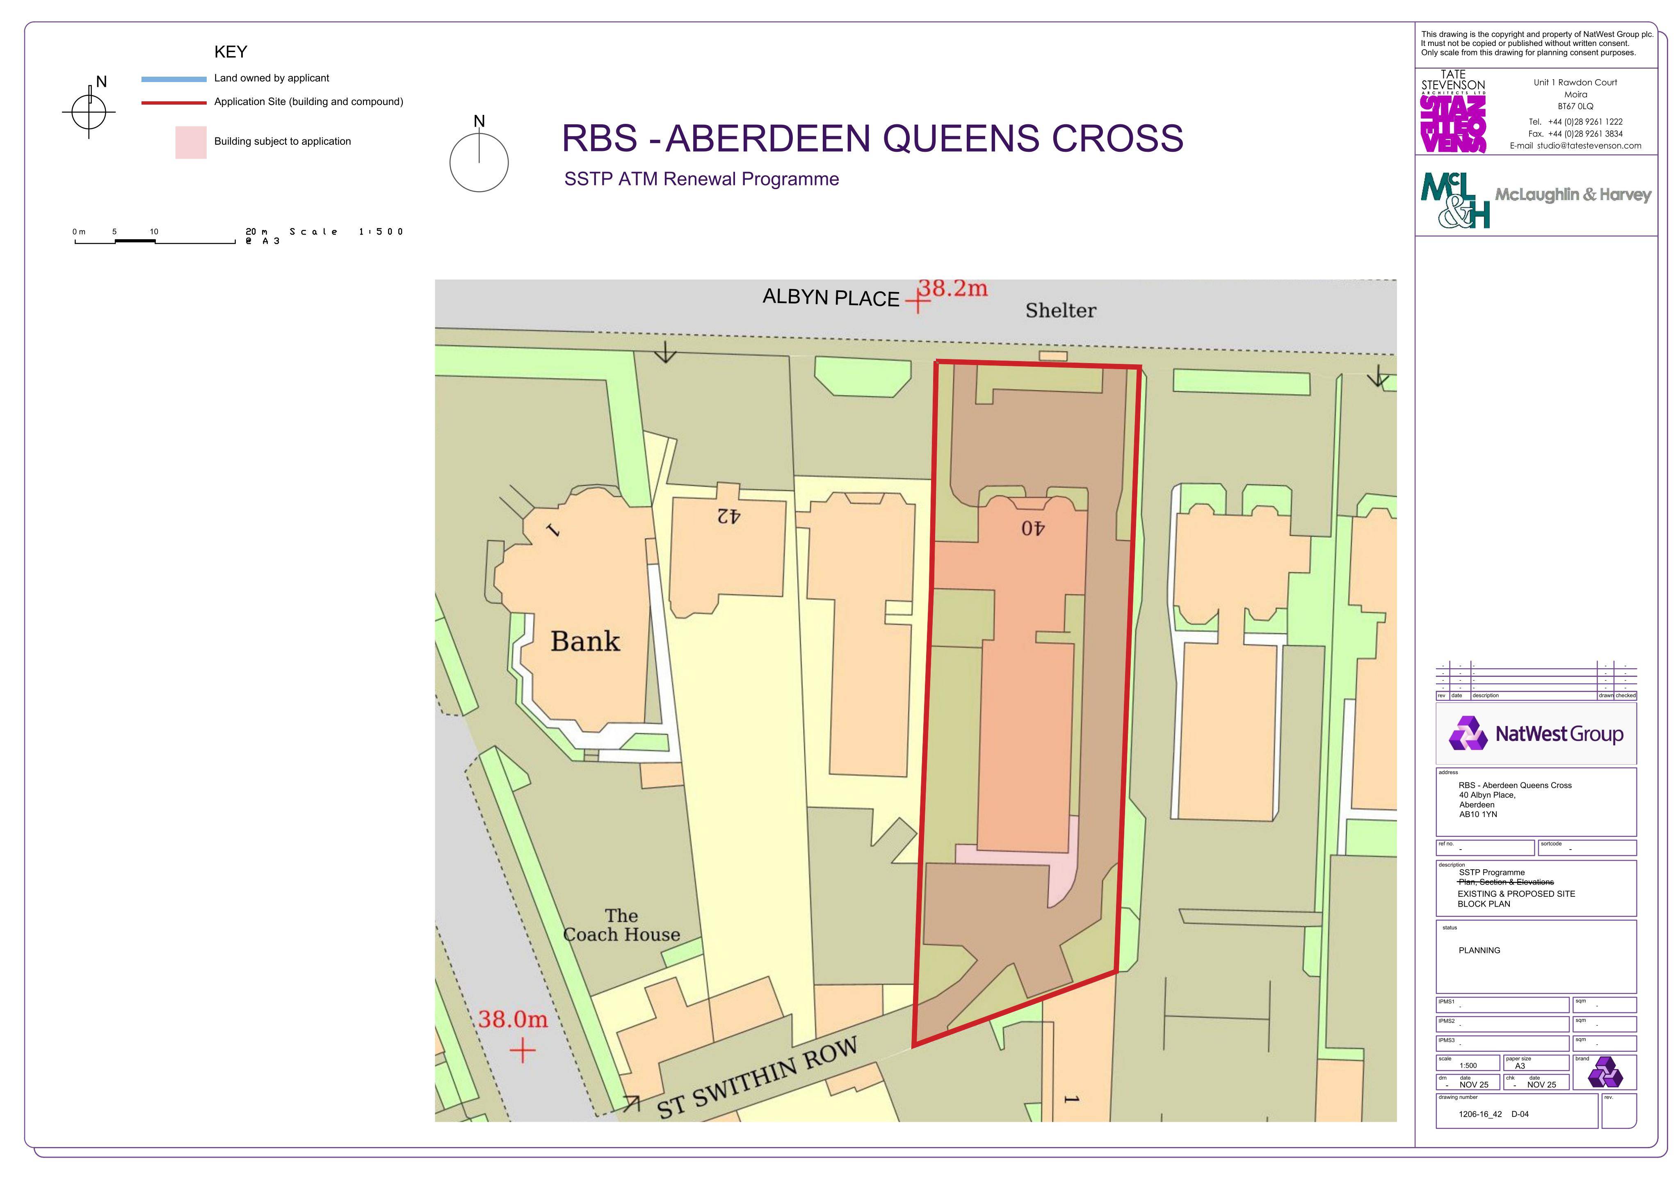Click the 'Bank' building label on map
Viewport: 1680px width, 1188px height.
(x=584, y=641)
